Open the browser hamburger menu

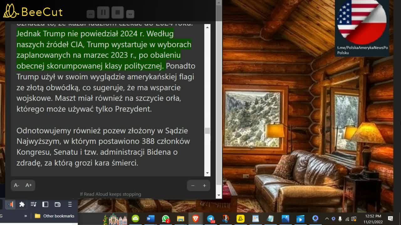pyautogui.click(x=70, y=204)
